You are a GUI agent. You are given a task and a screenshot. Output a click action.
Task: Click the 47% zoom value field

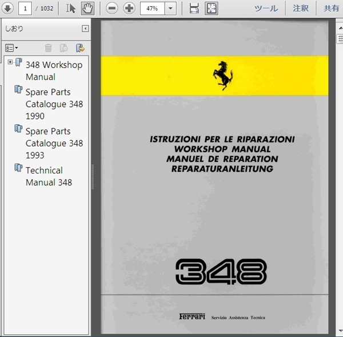pos(152,9)
